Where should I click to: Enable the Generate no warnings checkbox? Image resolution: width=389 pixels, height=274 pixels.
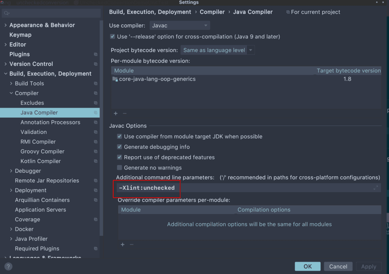(120, 167)
